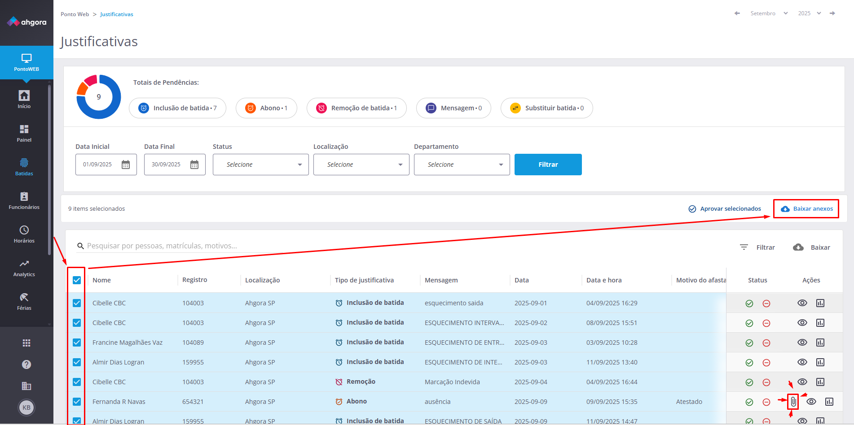Uncheck Fernanda R Navas row
The height and width of the screenshot is (425, 854).
point(77,402)
